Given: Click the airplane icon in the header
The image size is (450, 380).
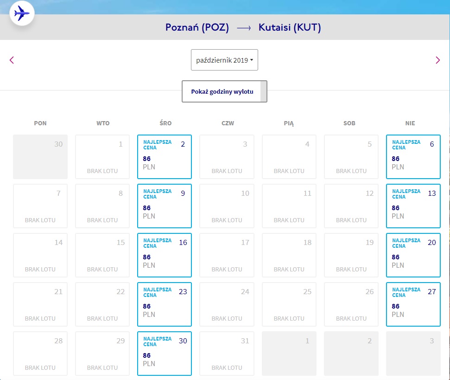Looking at the screenshot, I should click(x=22, y=13).
